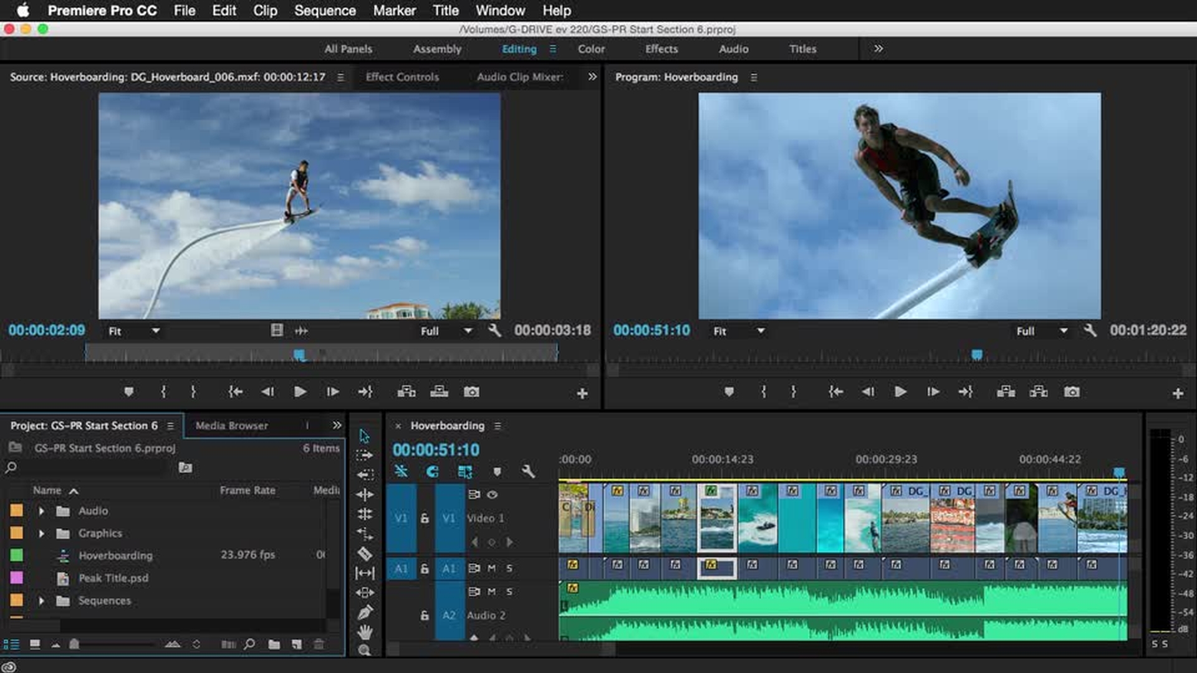The width and height of the screenshot is (1197, 673).
Task: Open Program monitor Full resolution dropdown
Action: [x=1042, y=331]
